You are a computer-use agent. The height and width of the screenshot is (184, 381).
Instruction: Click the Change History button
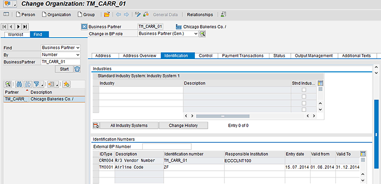tap(183, 125)
